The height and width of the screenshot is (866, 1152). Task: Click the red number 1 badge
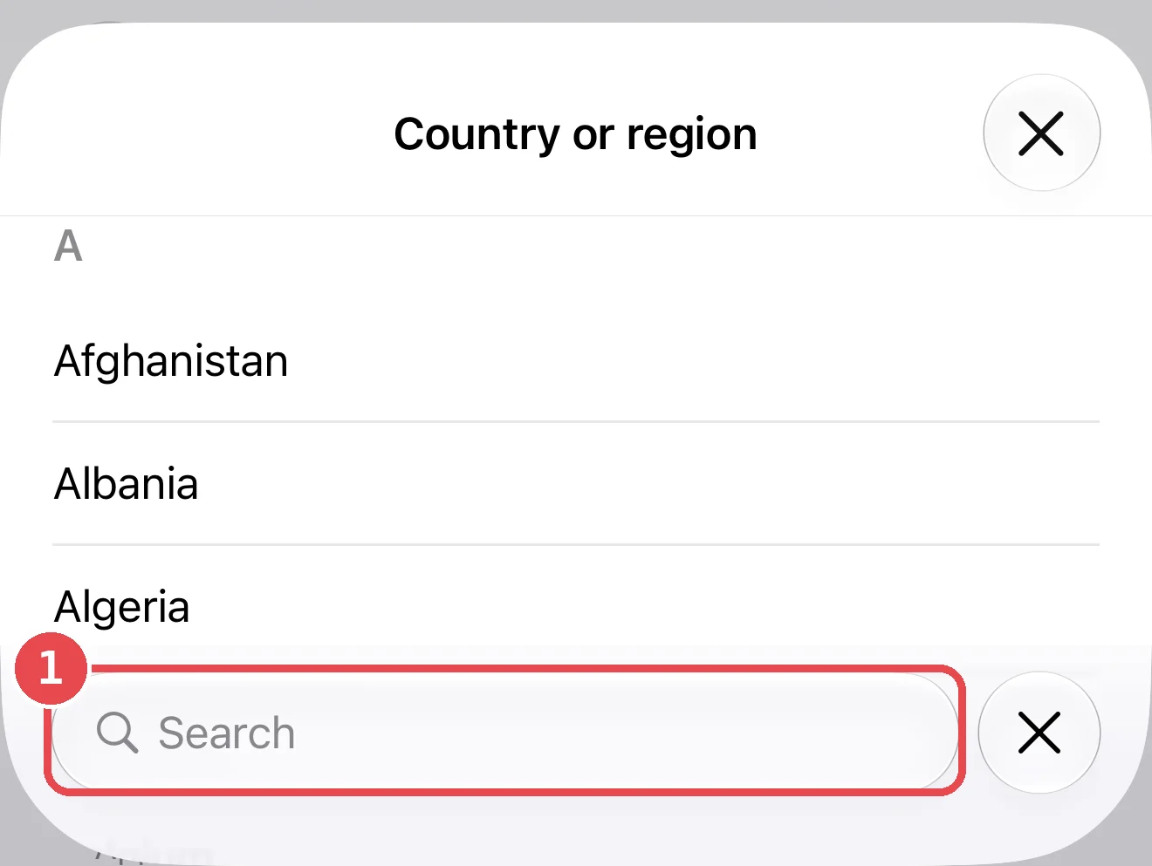(x=51, y=668)
